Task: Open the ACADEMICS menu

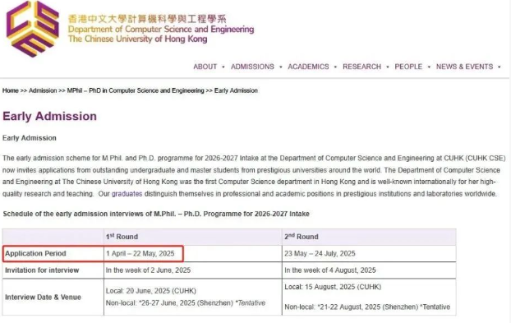Action: [x=308, y=67]
